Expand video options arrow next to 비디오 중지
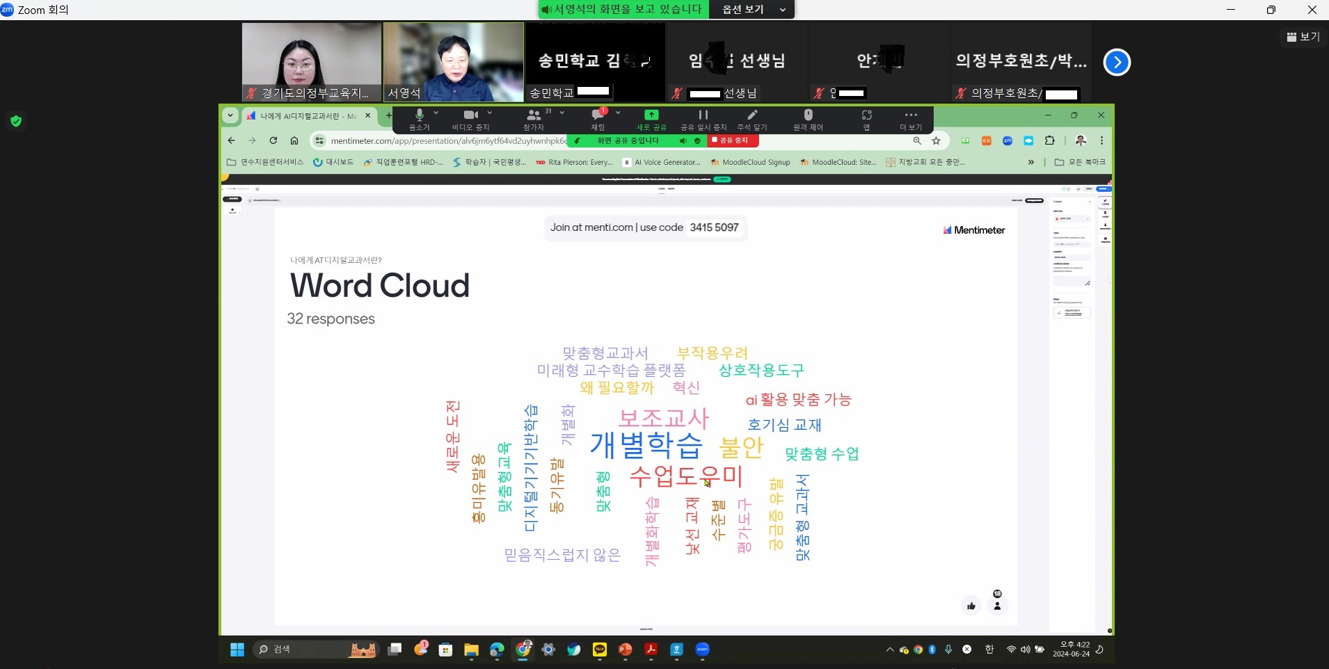The height and width of the screenshot is (669, 1329). pyautogui.click(x=490, y=113)
